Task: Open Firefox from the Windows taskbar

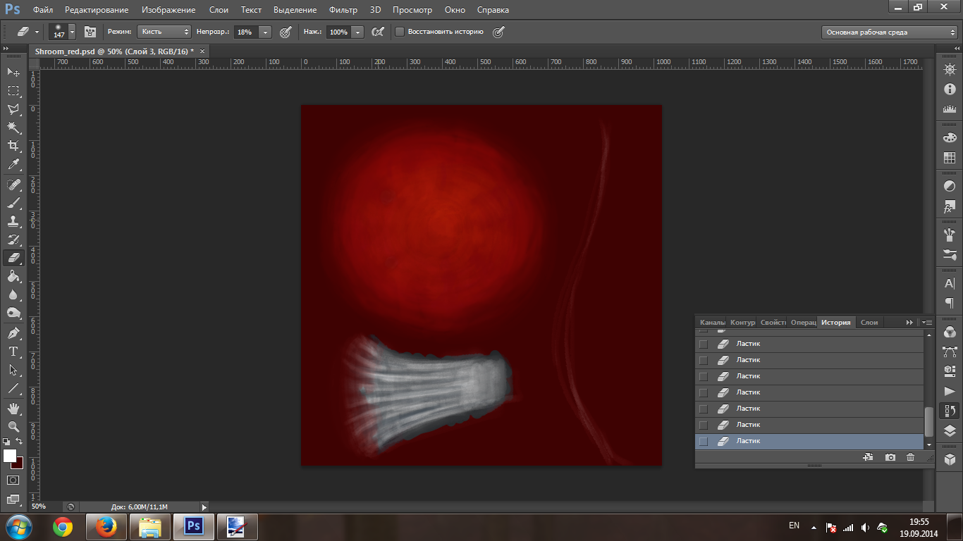Action: coord(106,526)
